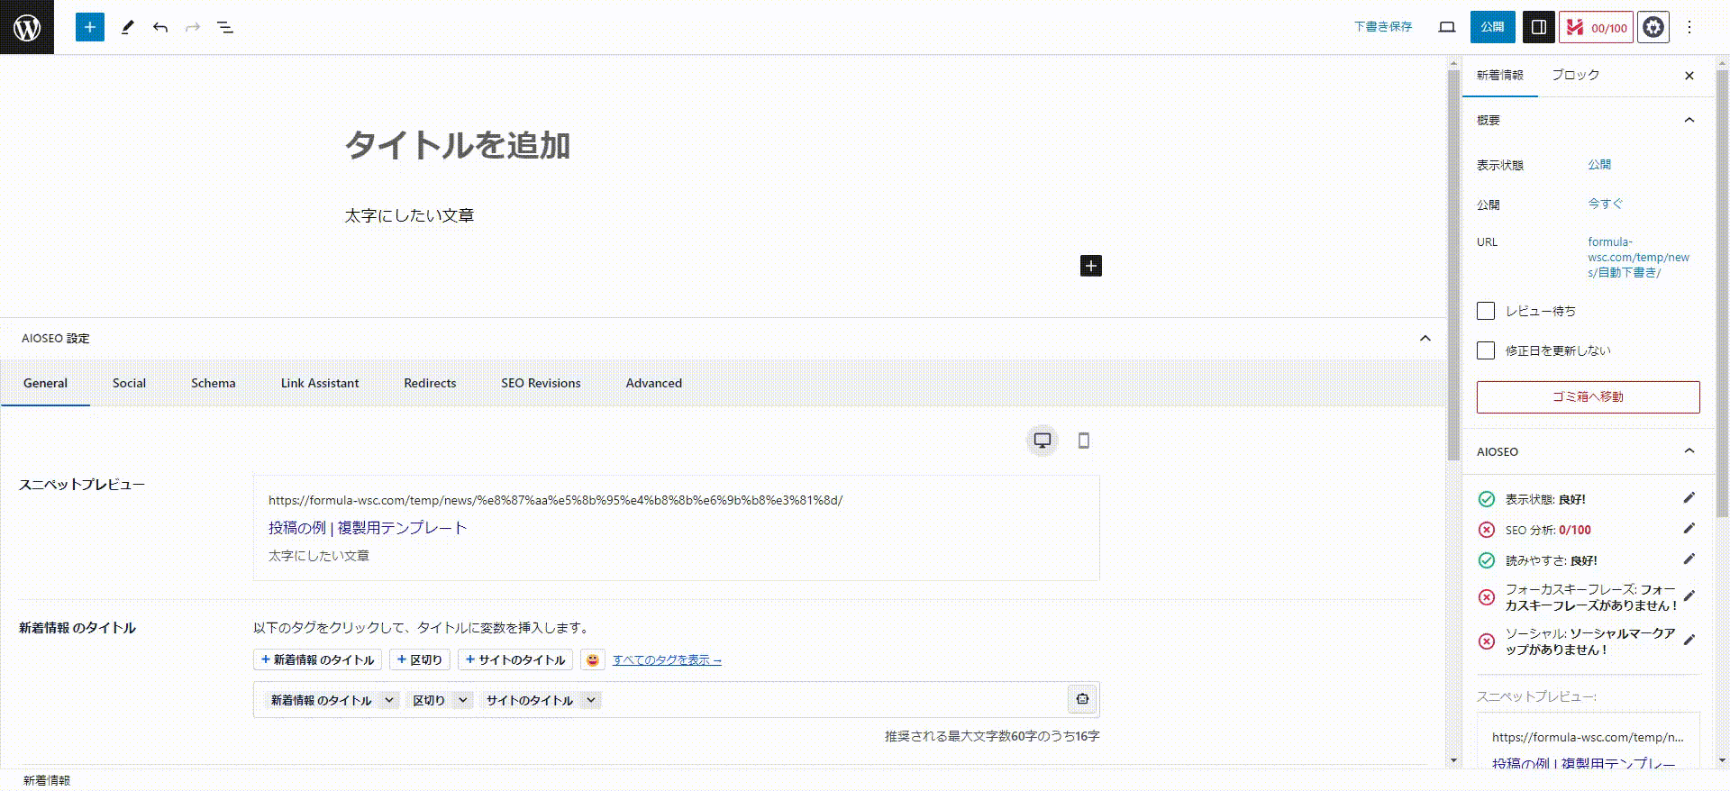Click the ゴミ箱へ移動 button
The height and width of the screenshot is (791, 1730).
1588,396
